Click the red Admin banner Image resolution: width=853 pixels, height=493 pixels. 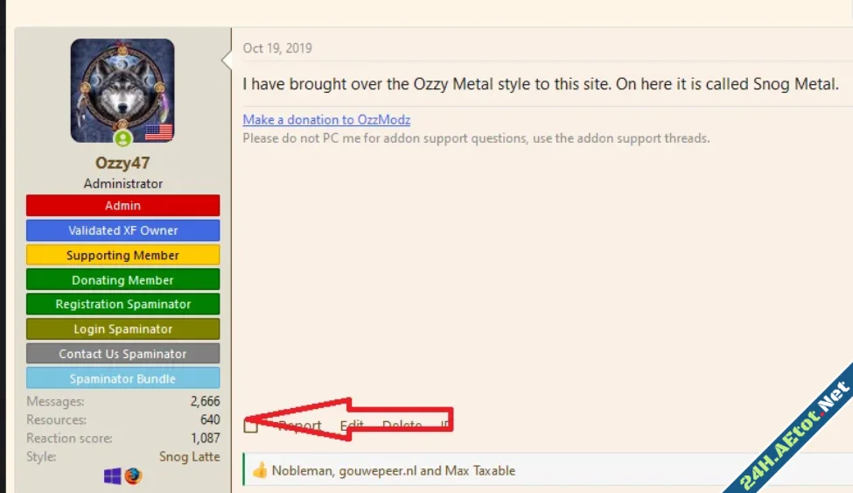[x=122, y=206]
